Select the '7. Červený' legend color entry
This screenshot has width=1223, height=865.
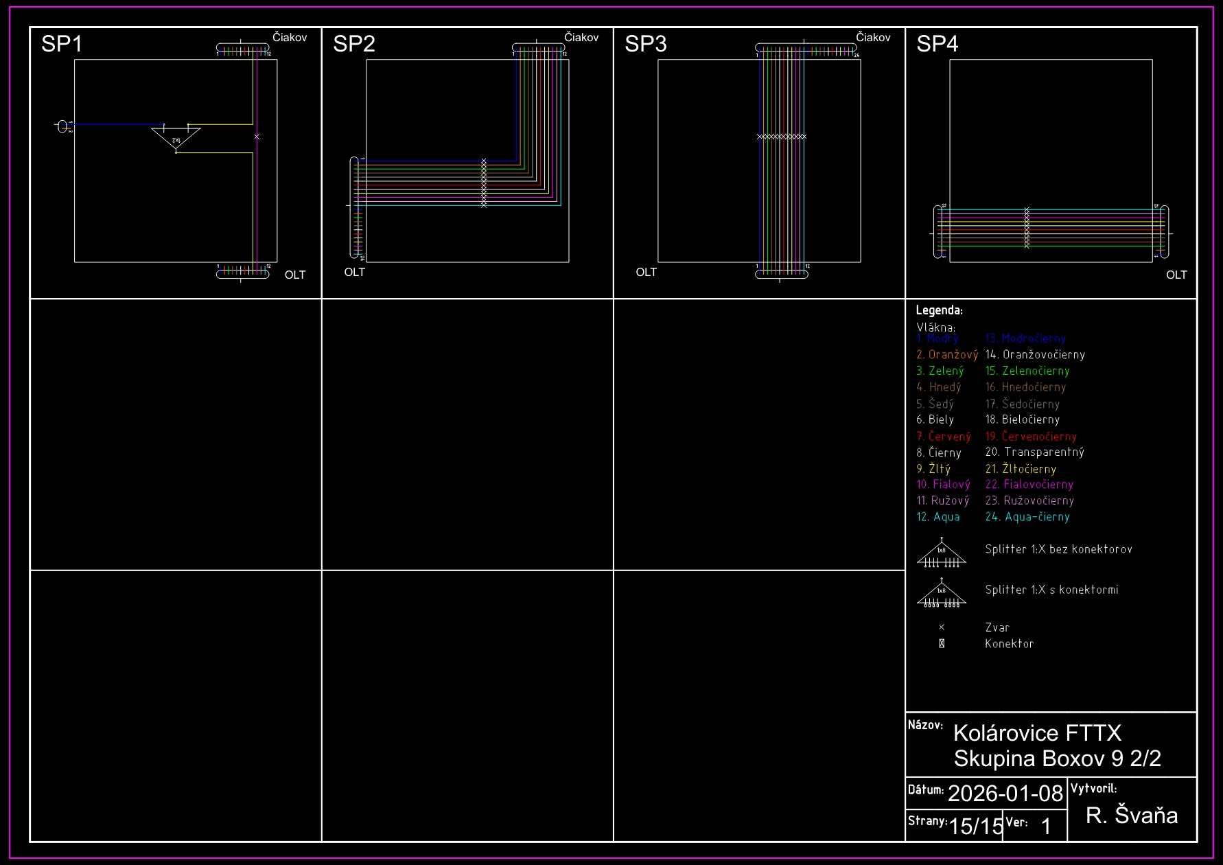(x=943, y=437)
